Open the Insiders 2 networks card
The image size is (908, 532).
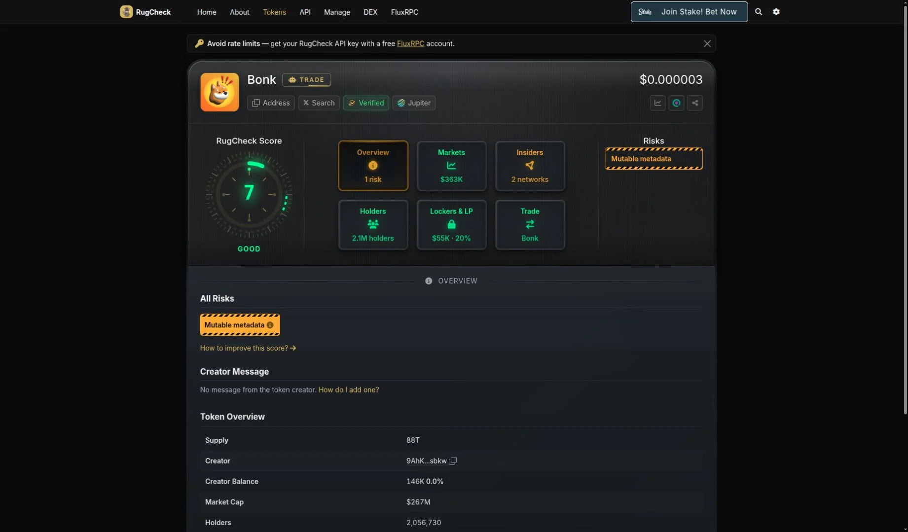pyautogui.click(x=530, y=166)
